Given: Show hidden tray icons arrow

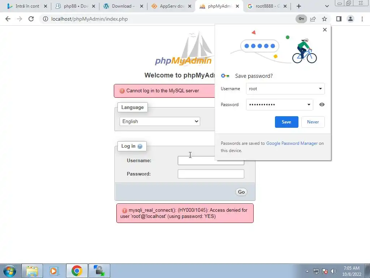Looking at the screenshot, I should pos(307,271).
